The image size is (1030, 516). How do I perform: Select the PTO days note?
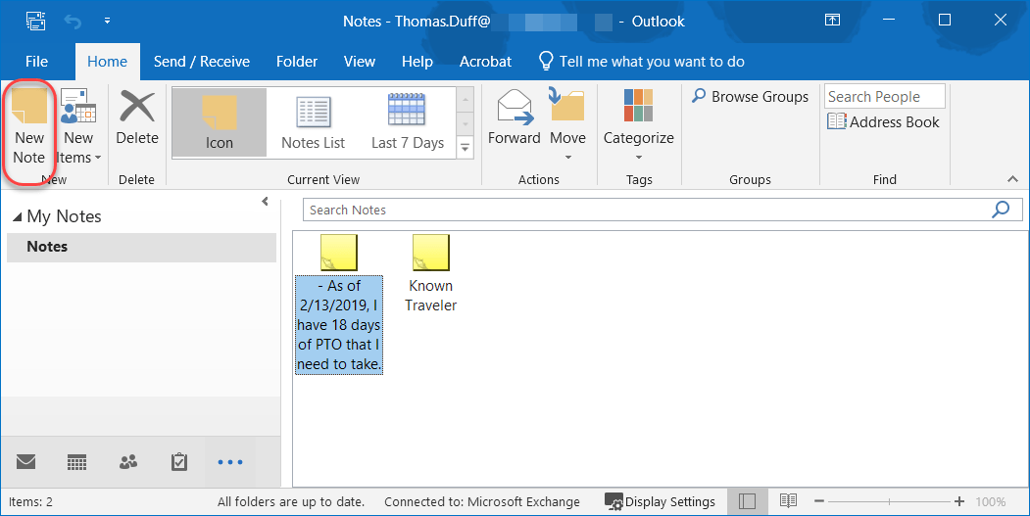tap(339, 305)
